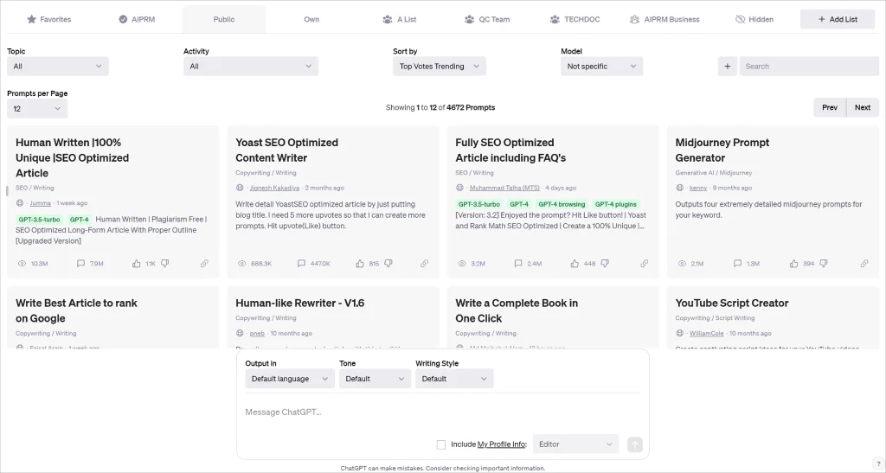886x473 pixels.
Task: Click the help question mark icon
Action: coord(878,463)
